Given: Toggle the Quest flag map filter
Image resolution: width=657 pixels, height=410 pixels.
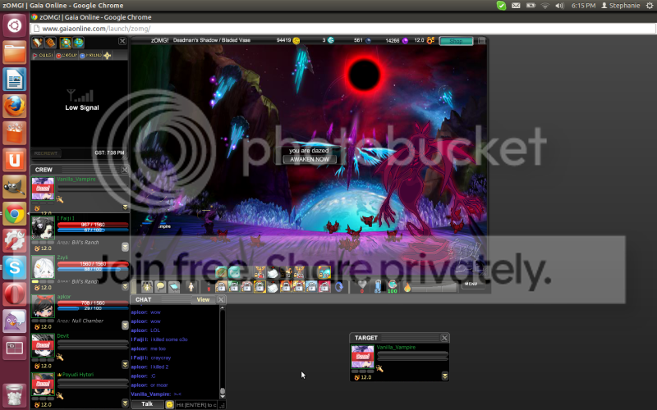Looking at the screenshot, I should tap(43, 55).
